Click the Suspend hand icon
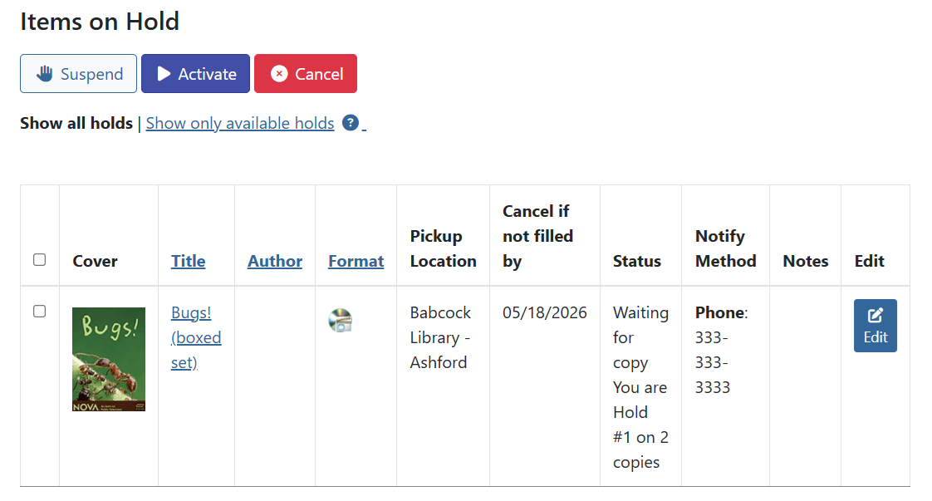932x501 pixels. pos(45,74)
